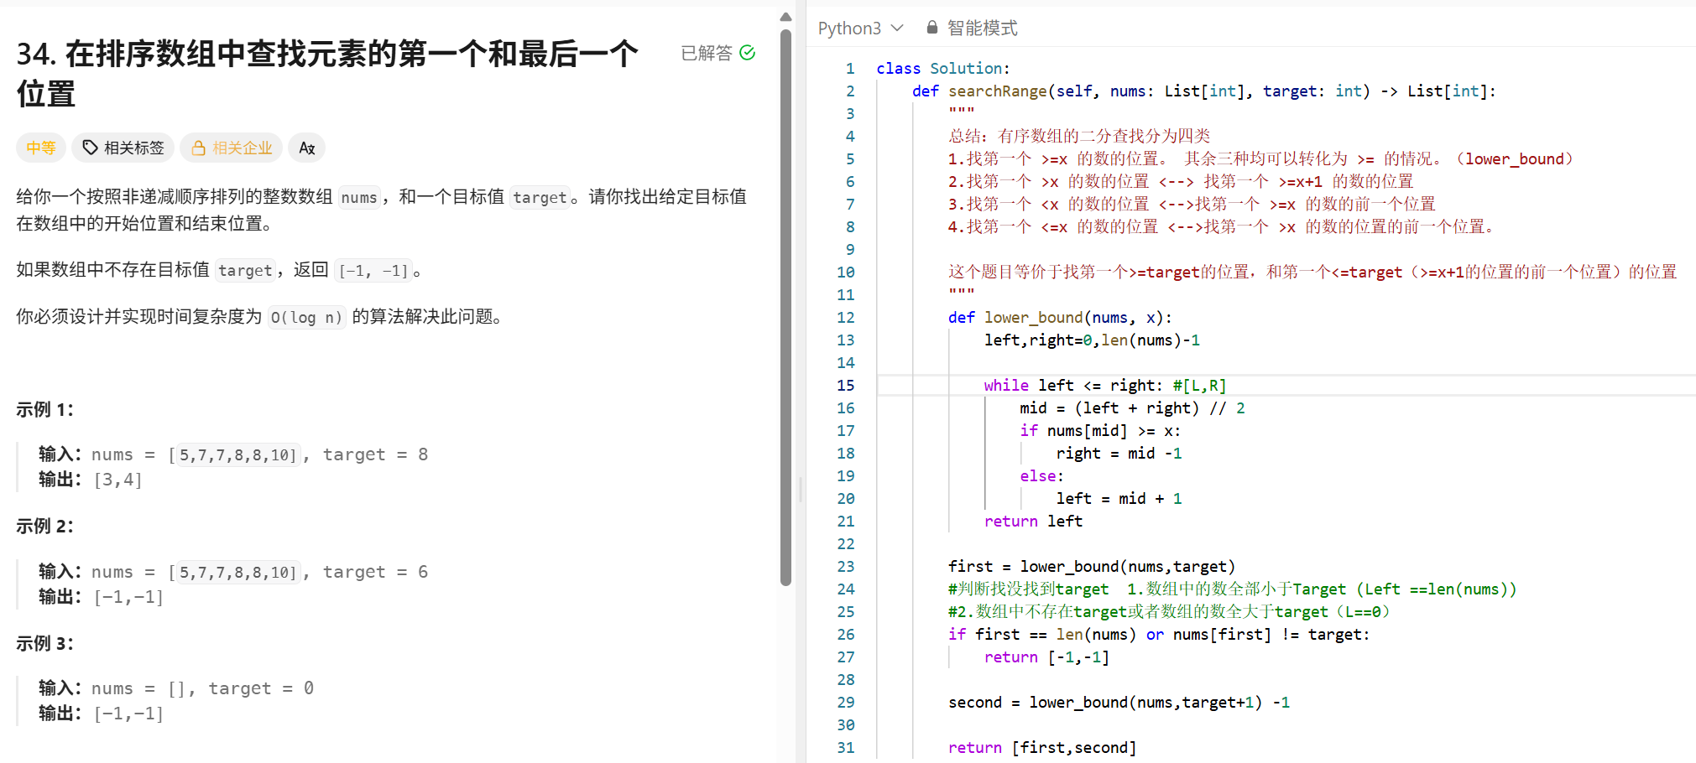This screenshot has width=1696, height=763.
Task: Click the 'return [-1,-1]' code line
Action: 1046,657
